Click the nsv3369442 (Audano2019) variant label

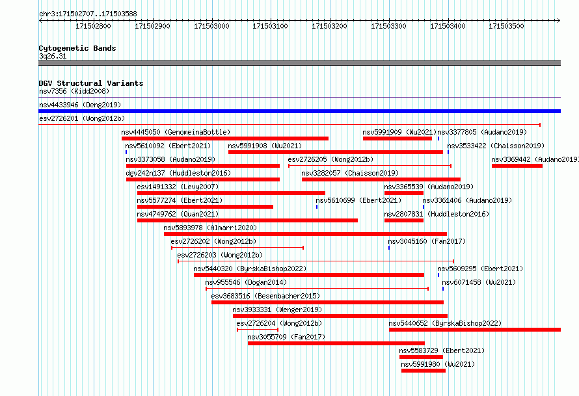pyautogui.click(x=535, y=159)
